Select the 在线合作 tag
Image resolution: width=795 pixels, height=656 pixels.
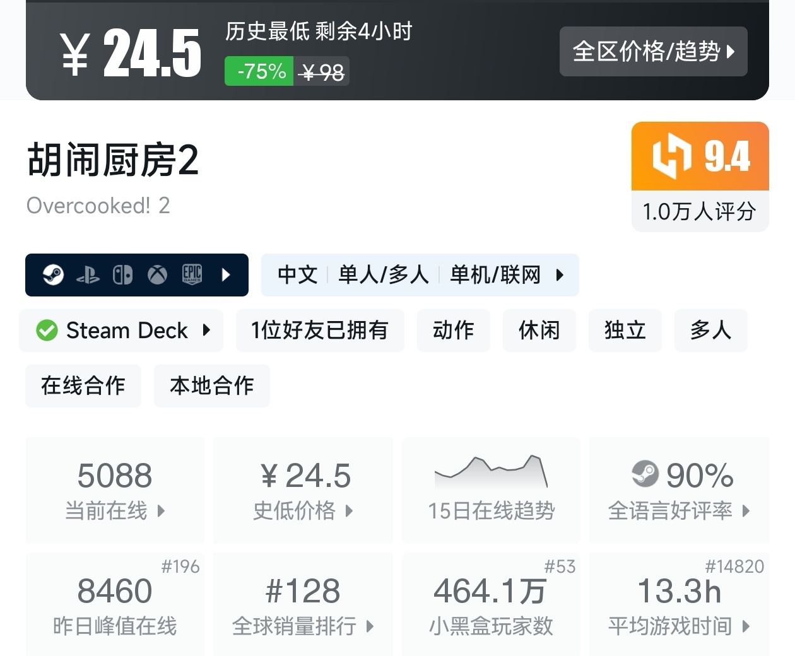pyautogui.click(x=83, y=386)
